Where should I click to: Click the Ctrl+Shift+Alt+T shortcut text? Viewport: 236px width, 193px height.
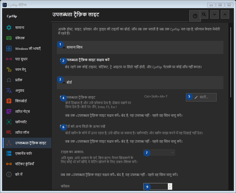(x=156, y=97)
